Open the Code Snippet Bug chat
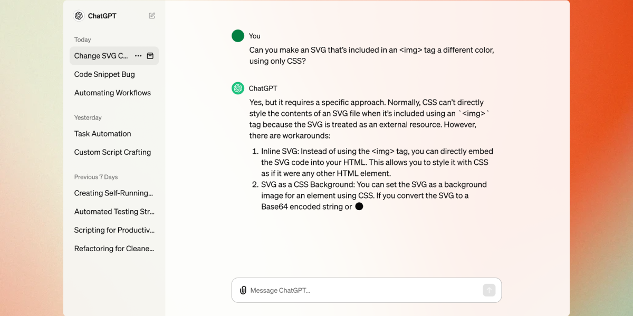633x316 pixels. [x=104, y=74]
